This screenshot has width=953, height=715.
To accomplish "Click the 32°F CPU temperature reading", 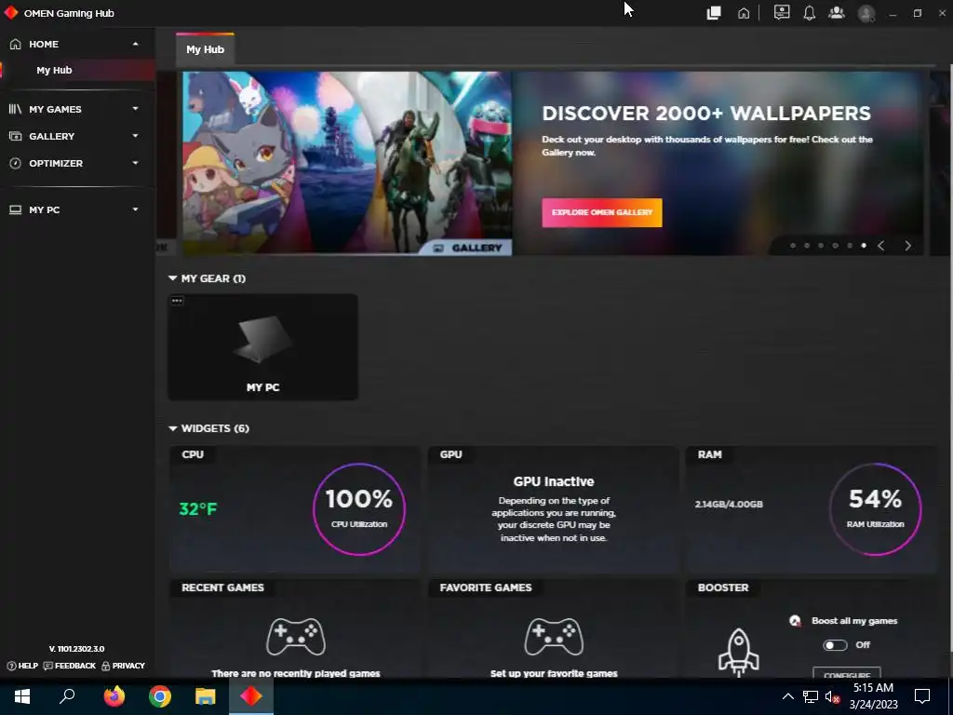I will coord(197,509).
